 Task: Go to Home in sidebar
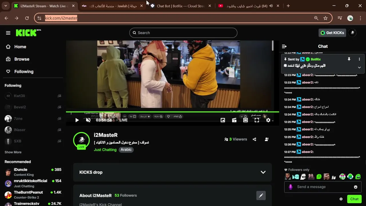pos(20,47)
